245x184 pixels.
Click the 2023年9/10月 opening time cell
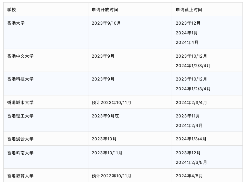106,23
